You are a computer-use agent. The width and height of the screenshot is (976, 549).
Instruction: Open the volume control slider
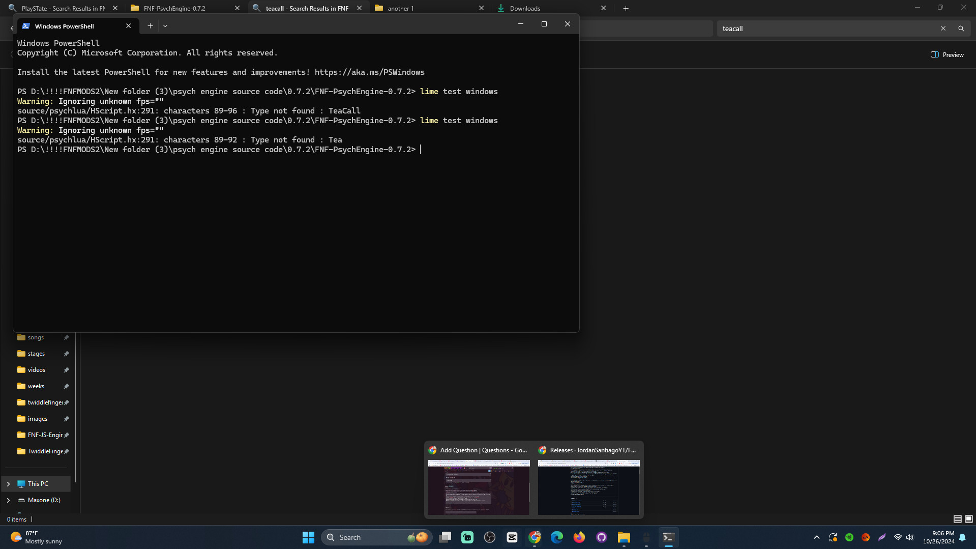click(909, 537)
